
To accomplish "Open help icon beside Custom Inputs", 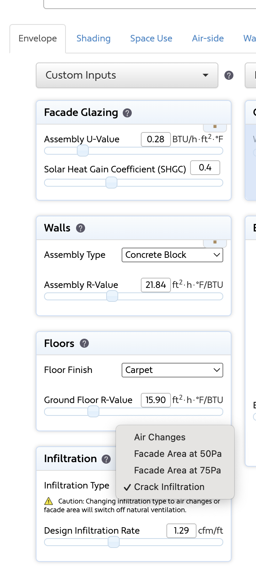I will point(229,75).
